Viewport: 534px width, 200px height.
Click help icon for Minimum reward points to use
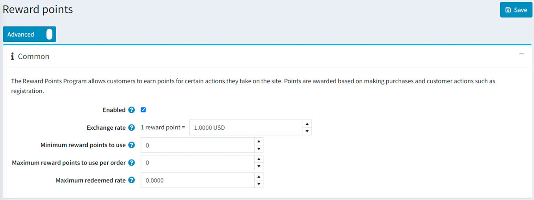click(131, 145)
